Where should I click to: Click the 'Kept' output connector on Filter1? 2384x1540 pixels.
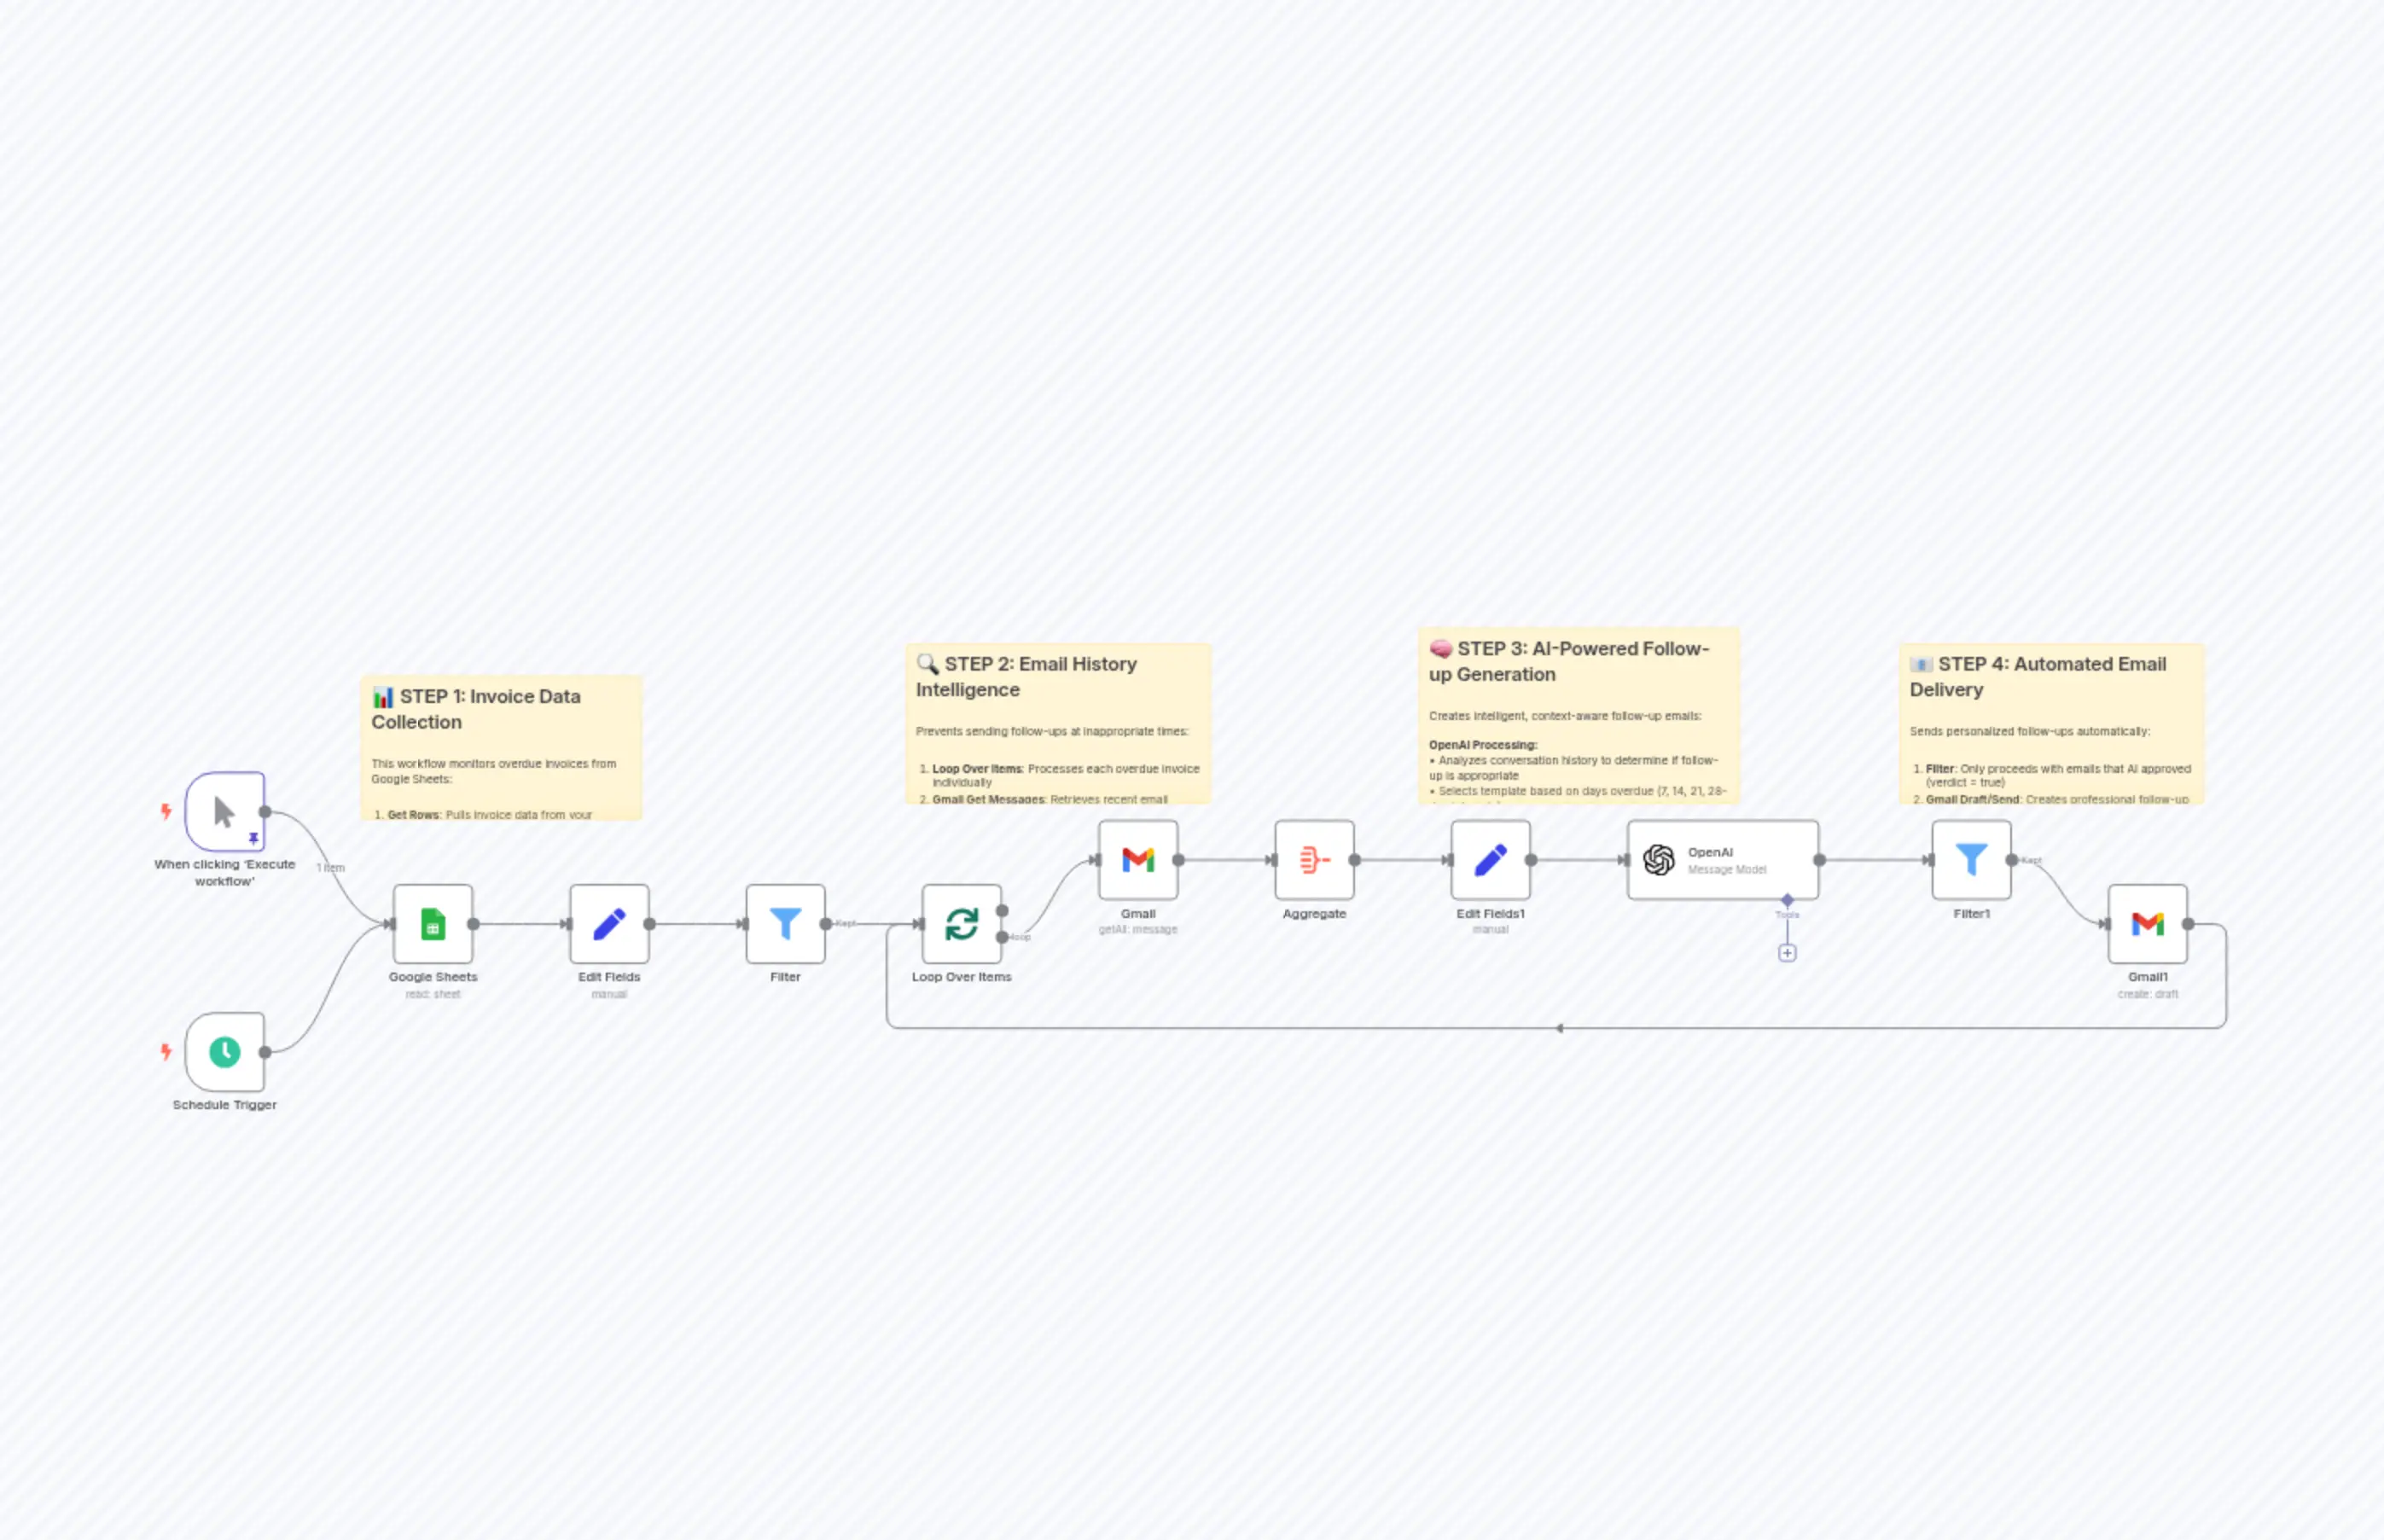(x=2010, y=858)
